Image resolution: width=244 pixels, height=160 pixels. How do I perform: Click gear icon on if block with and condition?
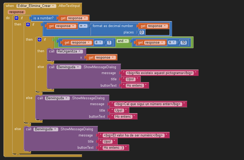point(39,40)
